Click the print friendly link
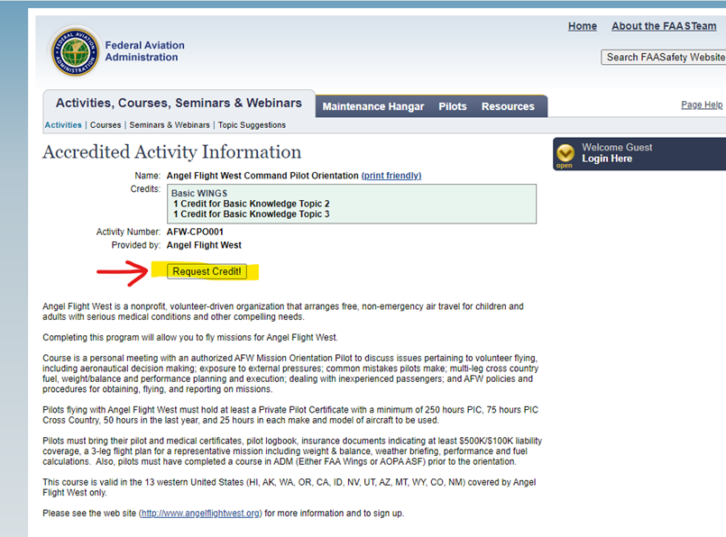726x537 pixels. click(x=391, y=176)
